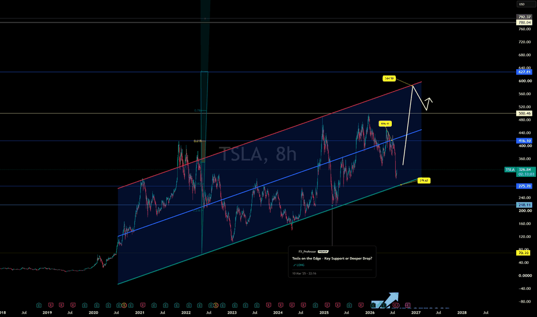537x317 pixels.
Task: Click the 760.00 price scale value
Action: click(x=524, y=29)
